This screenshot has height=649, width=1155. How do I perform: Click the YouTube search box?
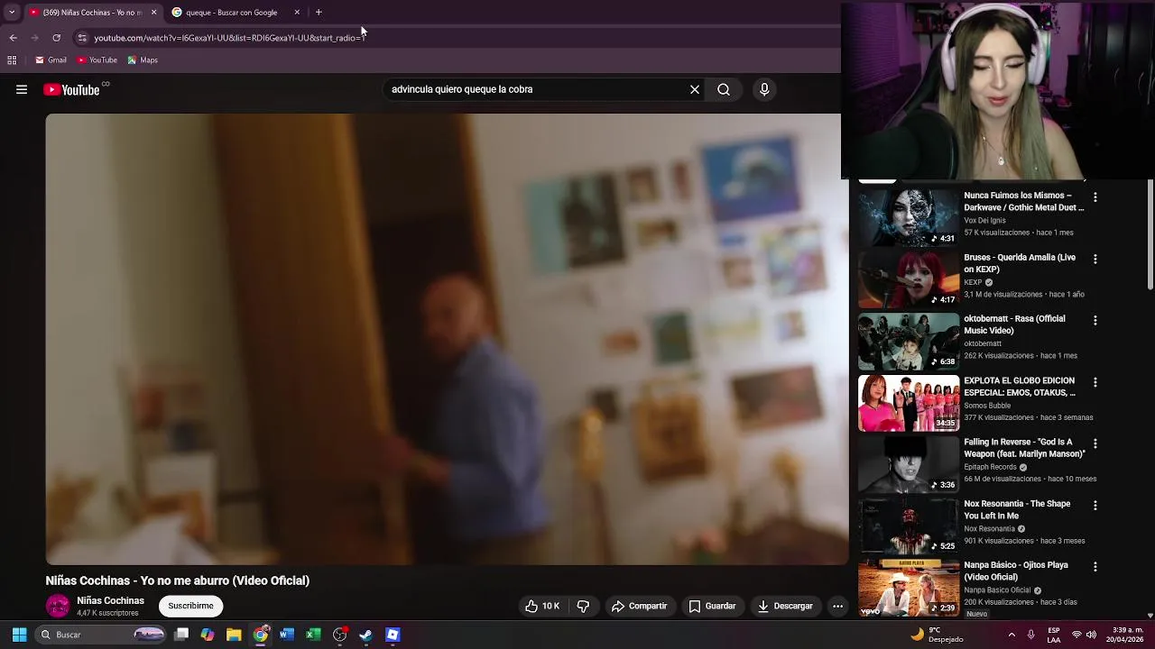click(x=537, y=89)
